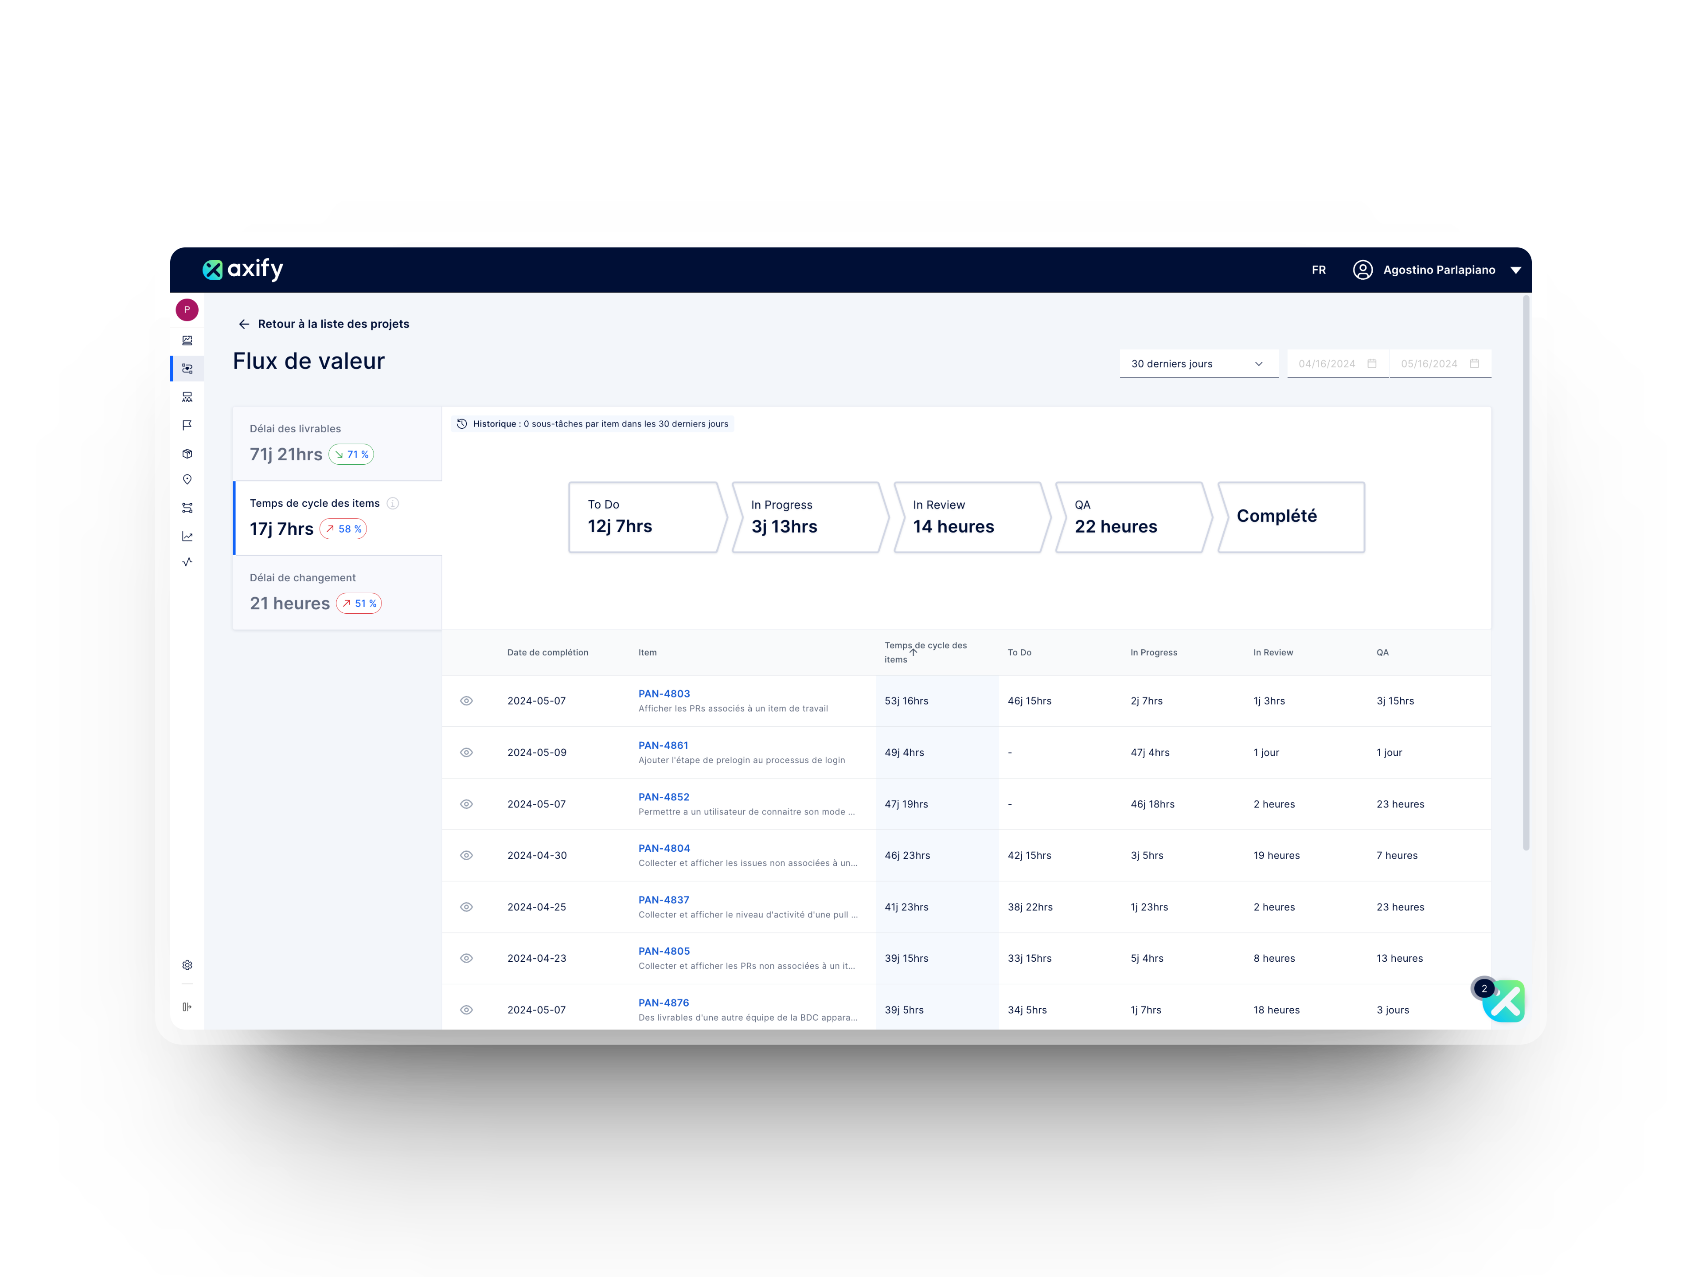Image resolution: width=1702 pixels, height=1277 pixels.
Task: Click the eye icon next to PAN-4876
Action: coord(466,1009)
